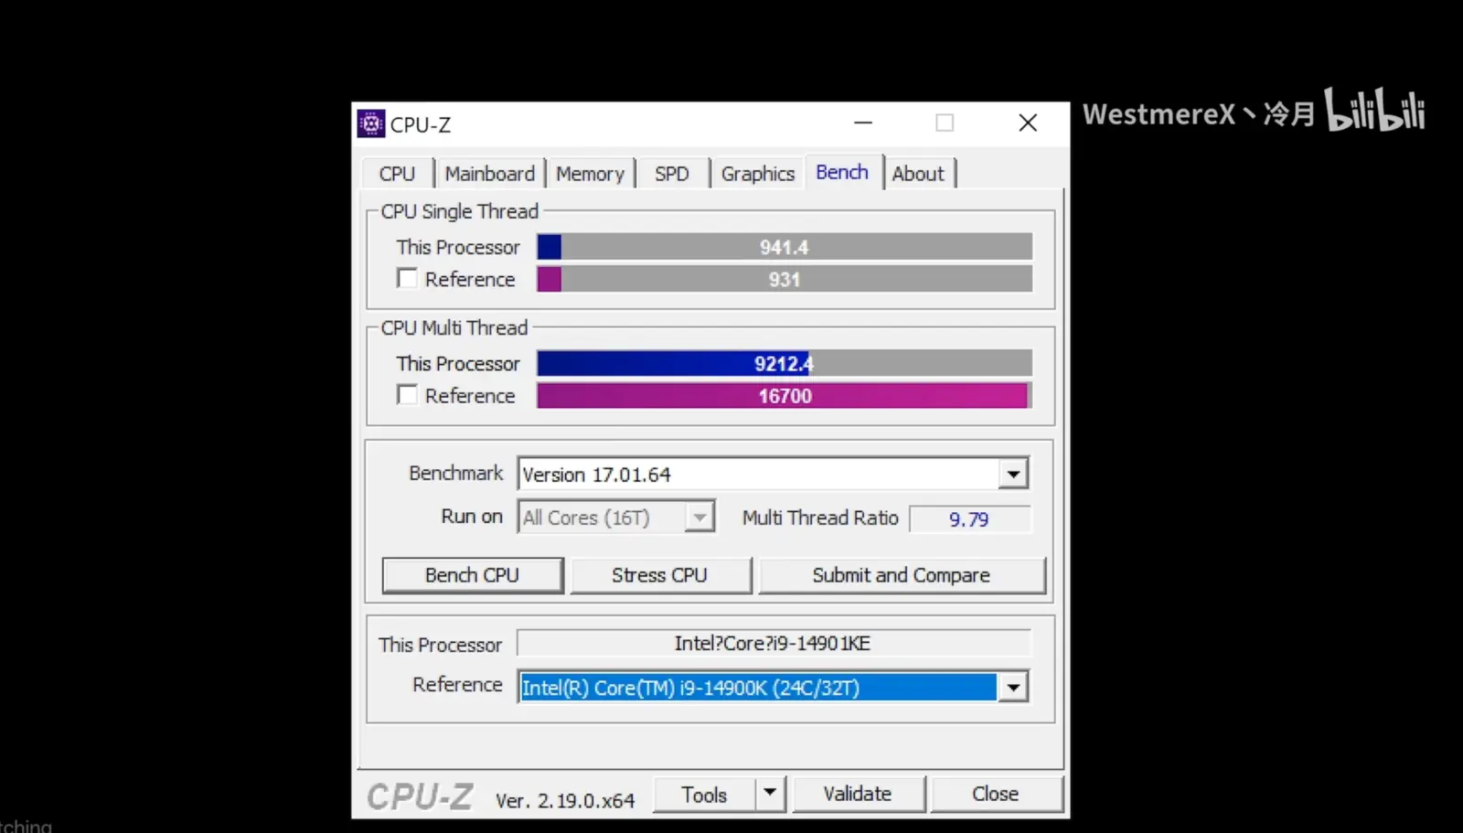The width and height of the screenshot is (1463, 833).
Task: Click the single thread 941.4 score bar
Action: (785, 247)
